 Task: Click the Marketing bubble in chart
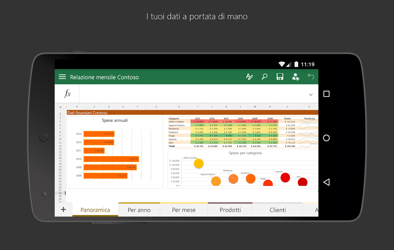pyautogui.click(x=233, y=179)
